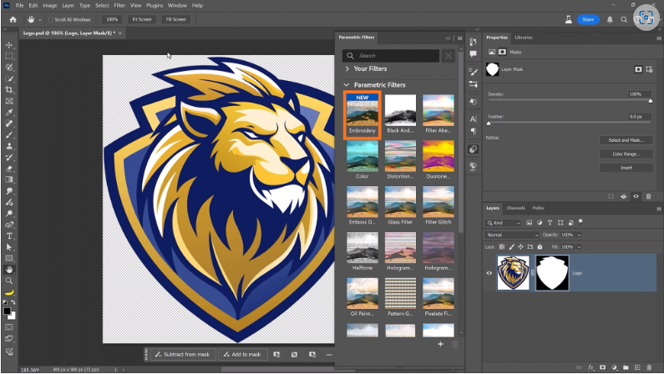Toggle lock position icon
The height and width of the screenshot is (374, 664).
[x=520, y=247]
